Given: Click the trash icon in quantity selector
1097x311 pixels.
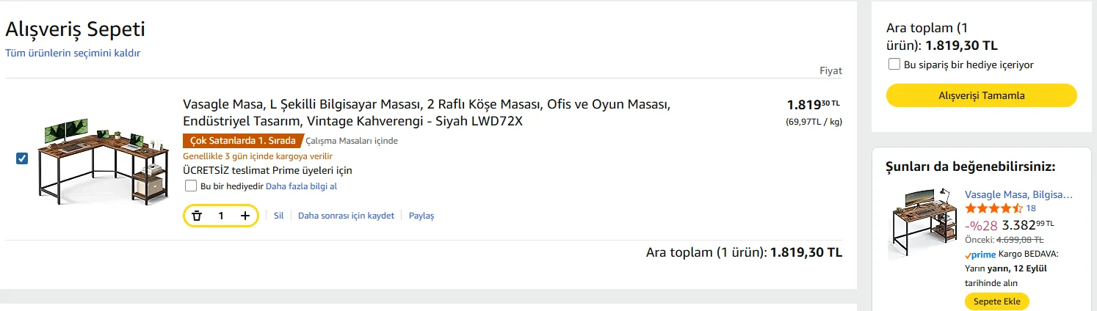Looking at the screenshot, I should [197, 216].
